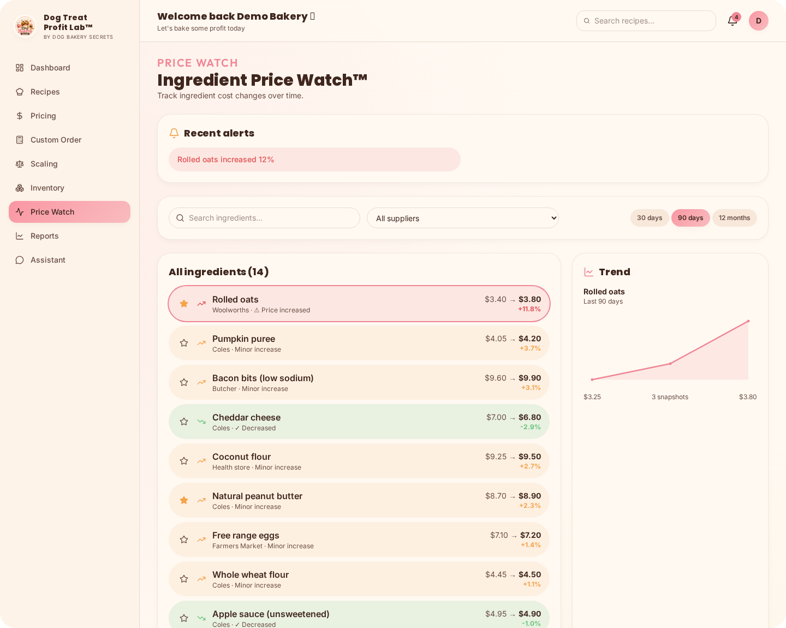This screenshot has width=786, height=628.
Task: Switch to the 12 months range
Action: coord(734,218)
